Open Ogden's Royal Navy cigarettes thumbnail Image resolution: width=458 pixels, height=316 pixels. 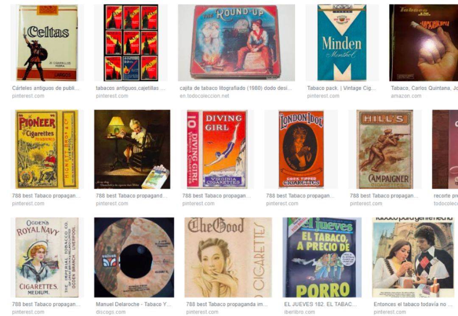47,257
